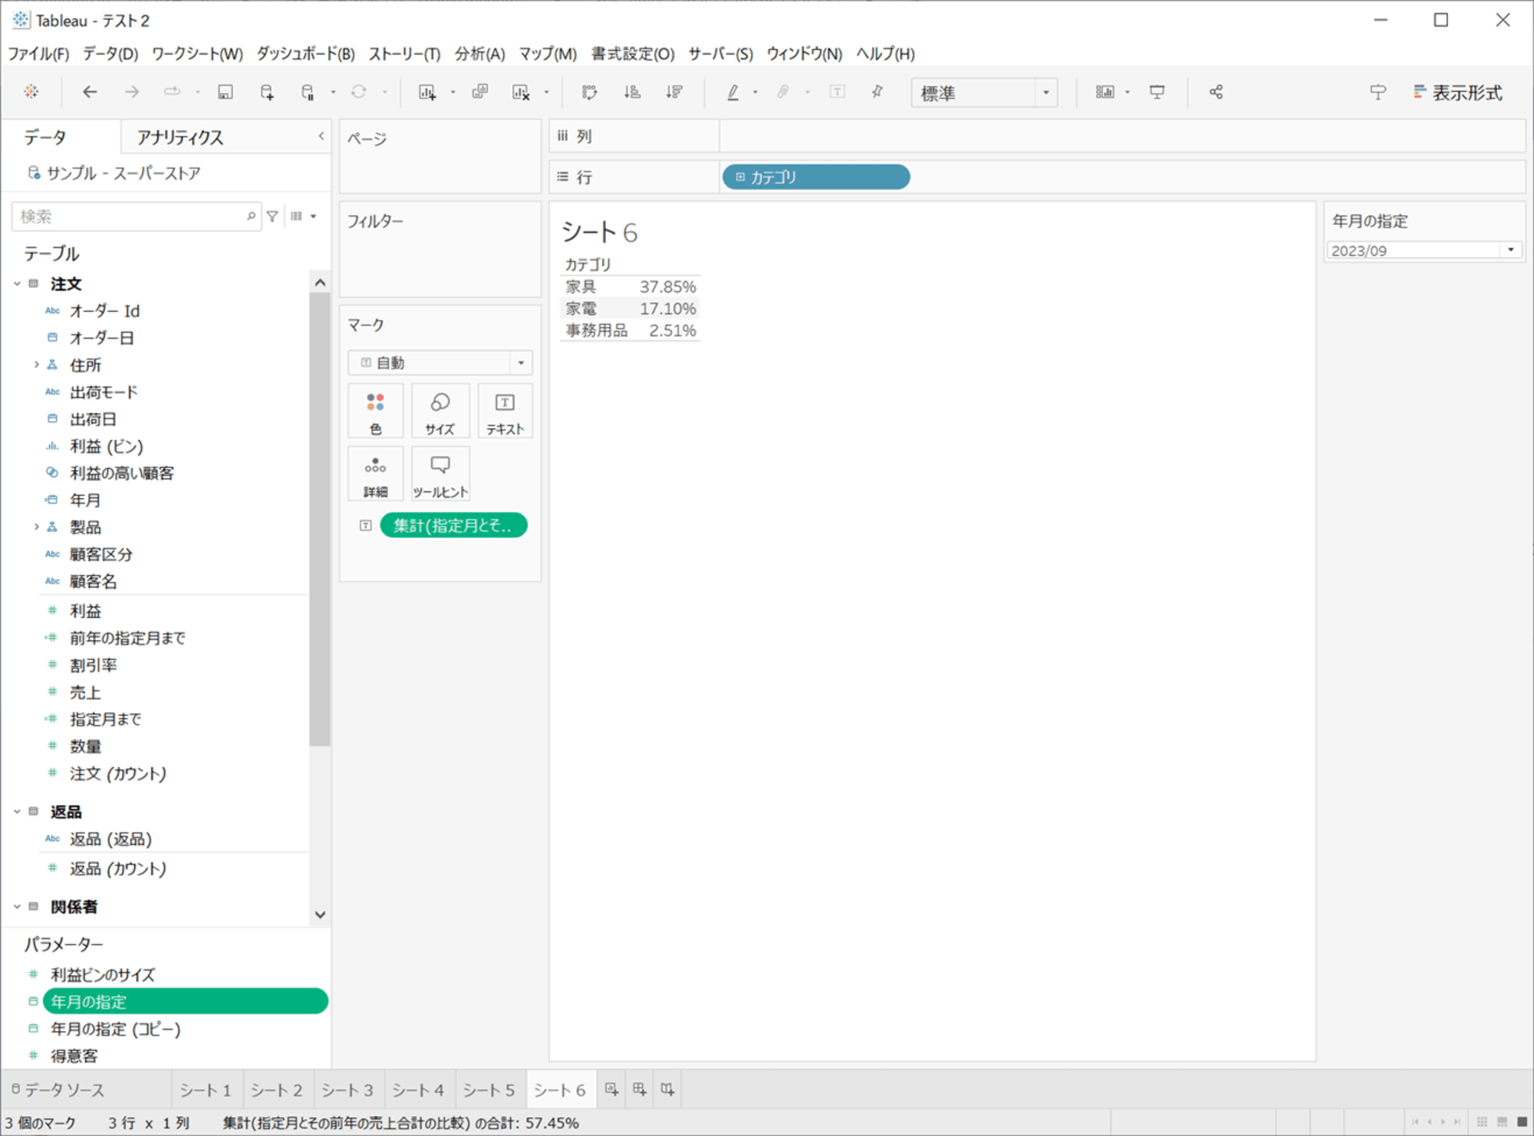The image size is (1534, 1136).
Task: Click the undo back arrow
Action: [x=90, y=92]
